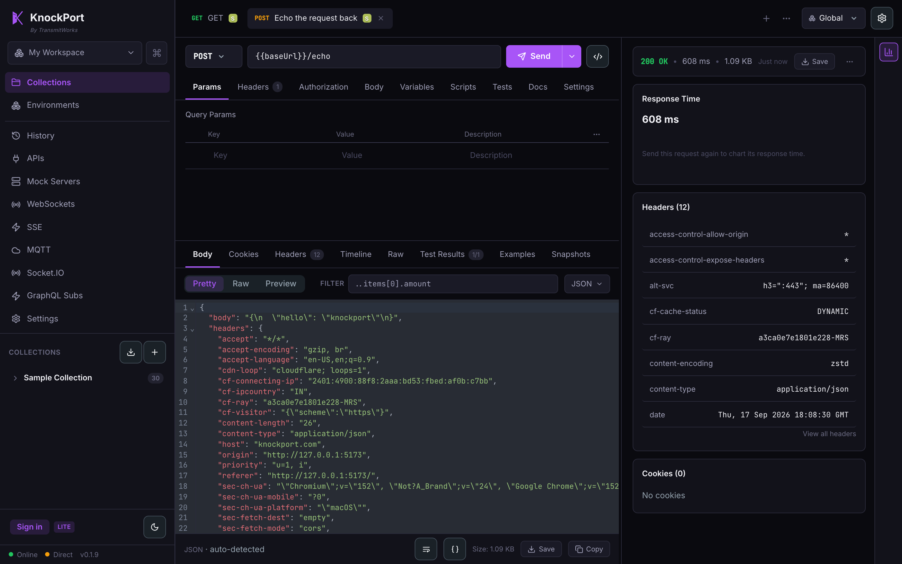Open the code snippet generator icon
The height and width of the screenshot is (564, 902).
(598, 56)
